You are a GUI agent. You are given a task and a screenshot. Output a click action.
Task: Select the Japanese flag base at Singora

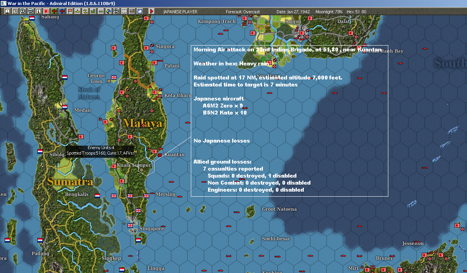coord(146,48)
